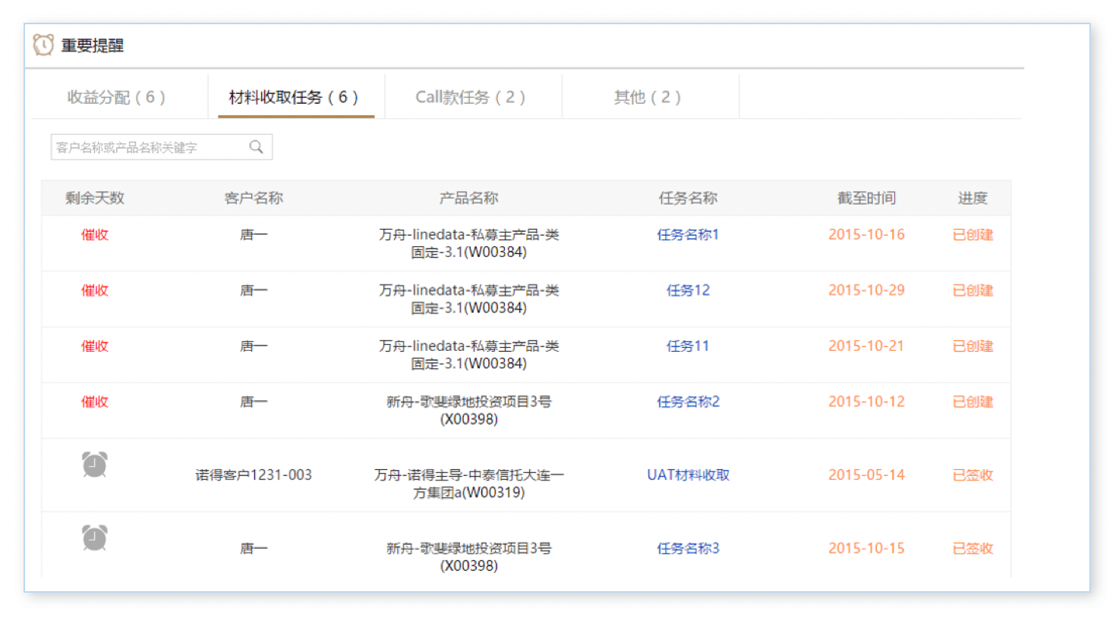The width and height of the screenshot is (1119, 620).
Task: Click alarm clock icon in 任务名称3 row
Action: click(95, 538)
